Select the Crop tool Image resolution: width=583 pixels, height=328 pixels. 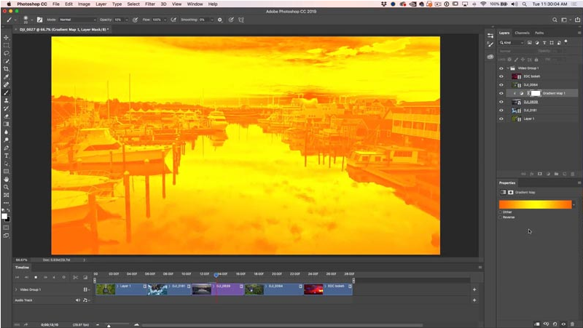pyautogui.click(x=7, y=69)
